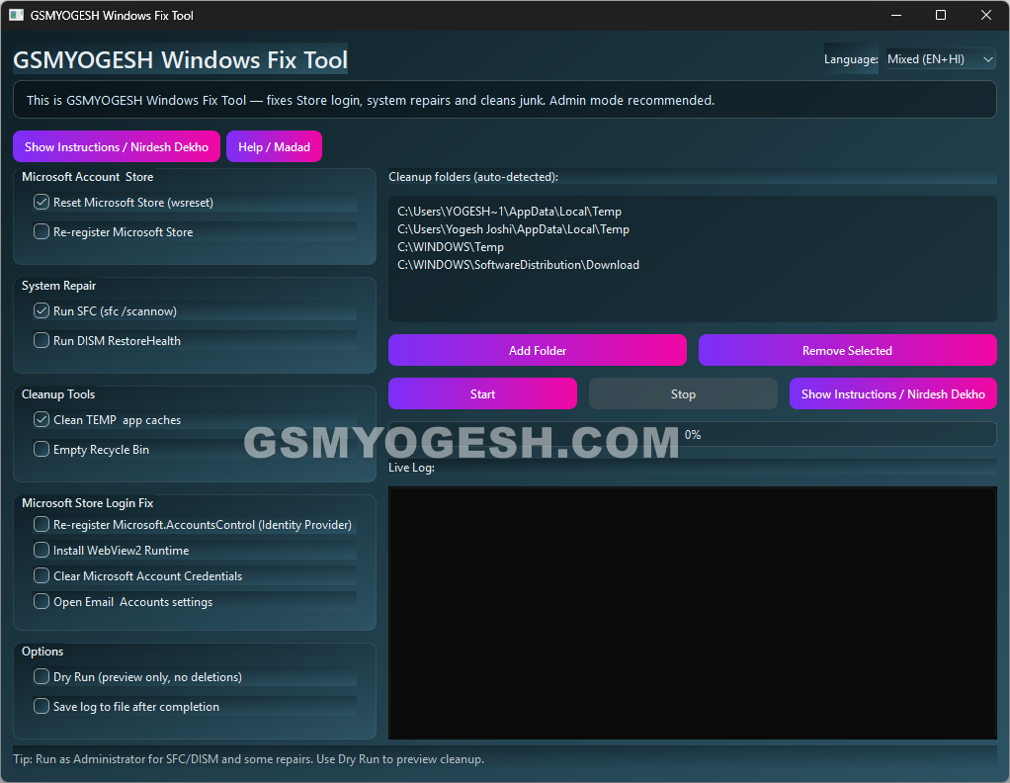Image resolution: width=1010 pixels, height=783 pixels.
Task: Start the fix process
Action: 482,393
